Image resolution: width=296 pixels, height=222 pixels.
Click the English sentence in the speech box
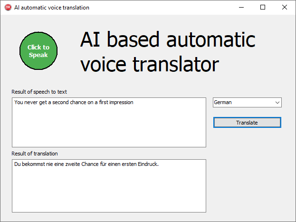click(x=74, y=102)
